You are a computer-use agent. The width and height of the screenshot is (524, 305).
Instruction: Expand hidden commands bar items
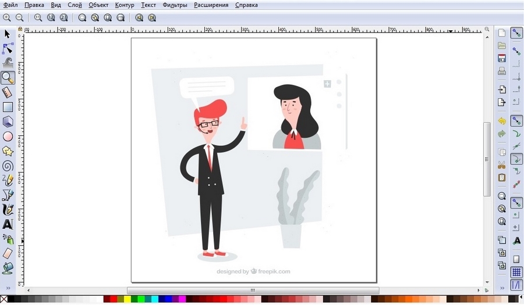click(x=502, y=288)
